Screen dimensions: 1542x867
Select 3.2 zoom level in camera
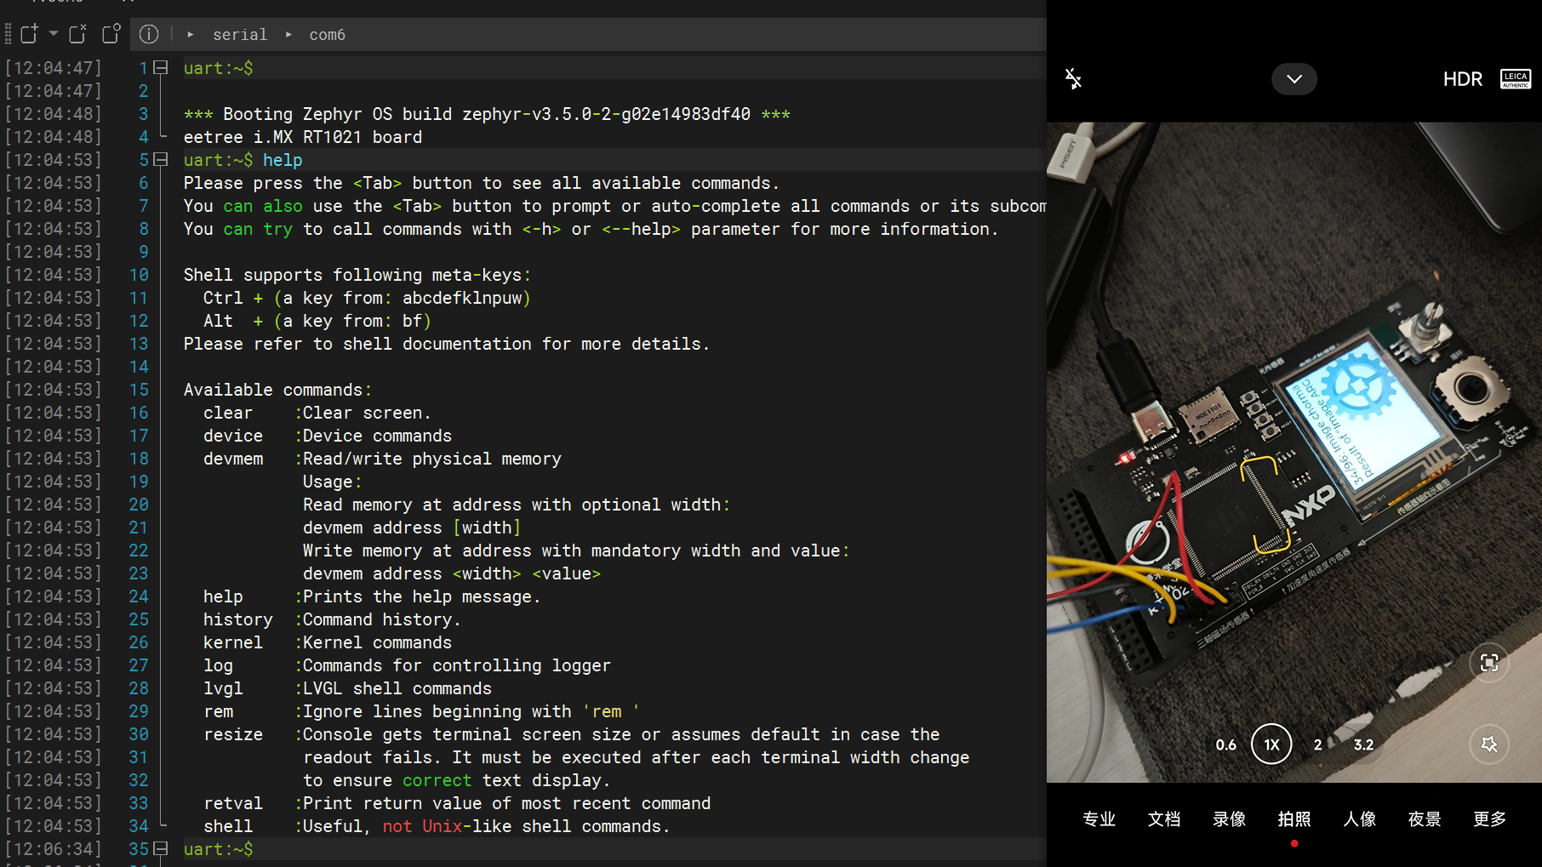[1363, 744]
